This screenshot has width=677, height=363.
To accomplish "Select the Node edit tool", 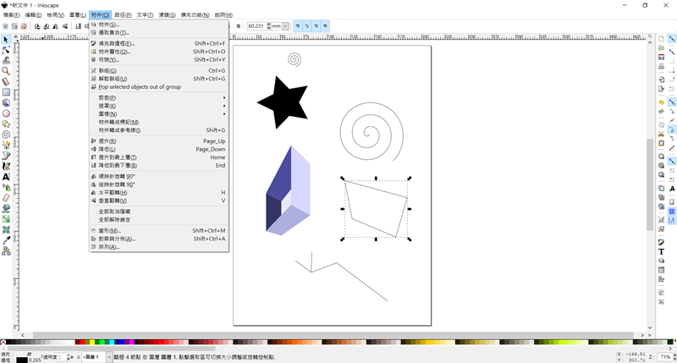I will click(x=6, y=50).
